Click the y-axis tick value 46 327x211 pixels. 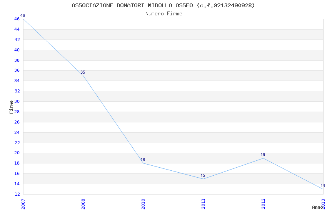pos(17,19)
